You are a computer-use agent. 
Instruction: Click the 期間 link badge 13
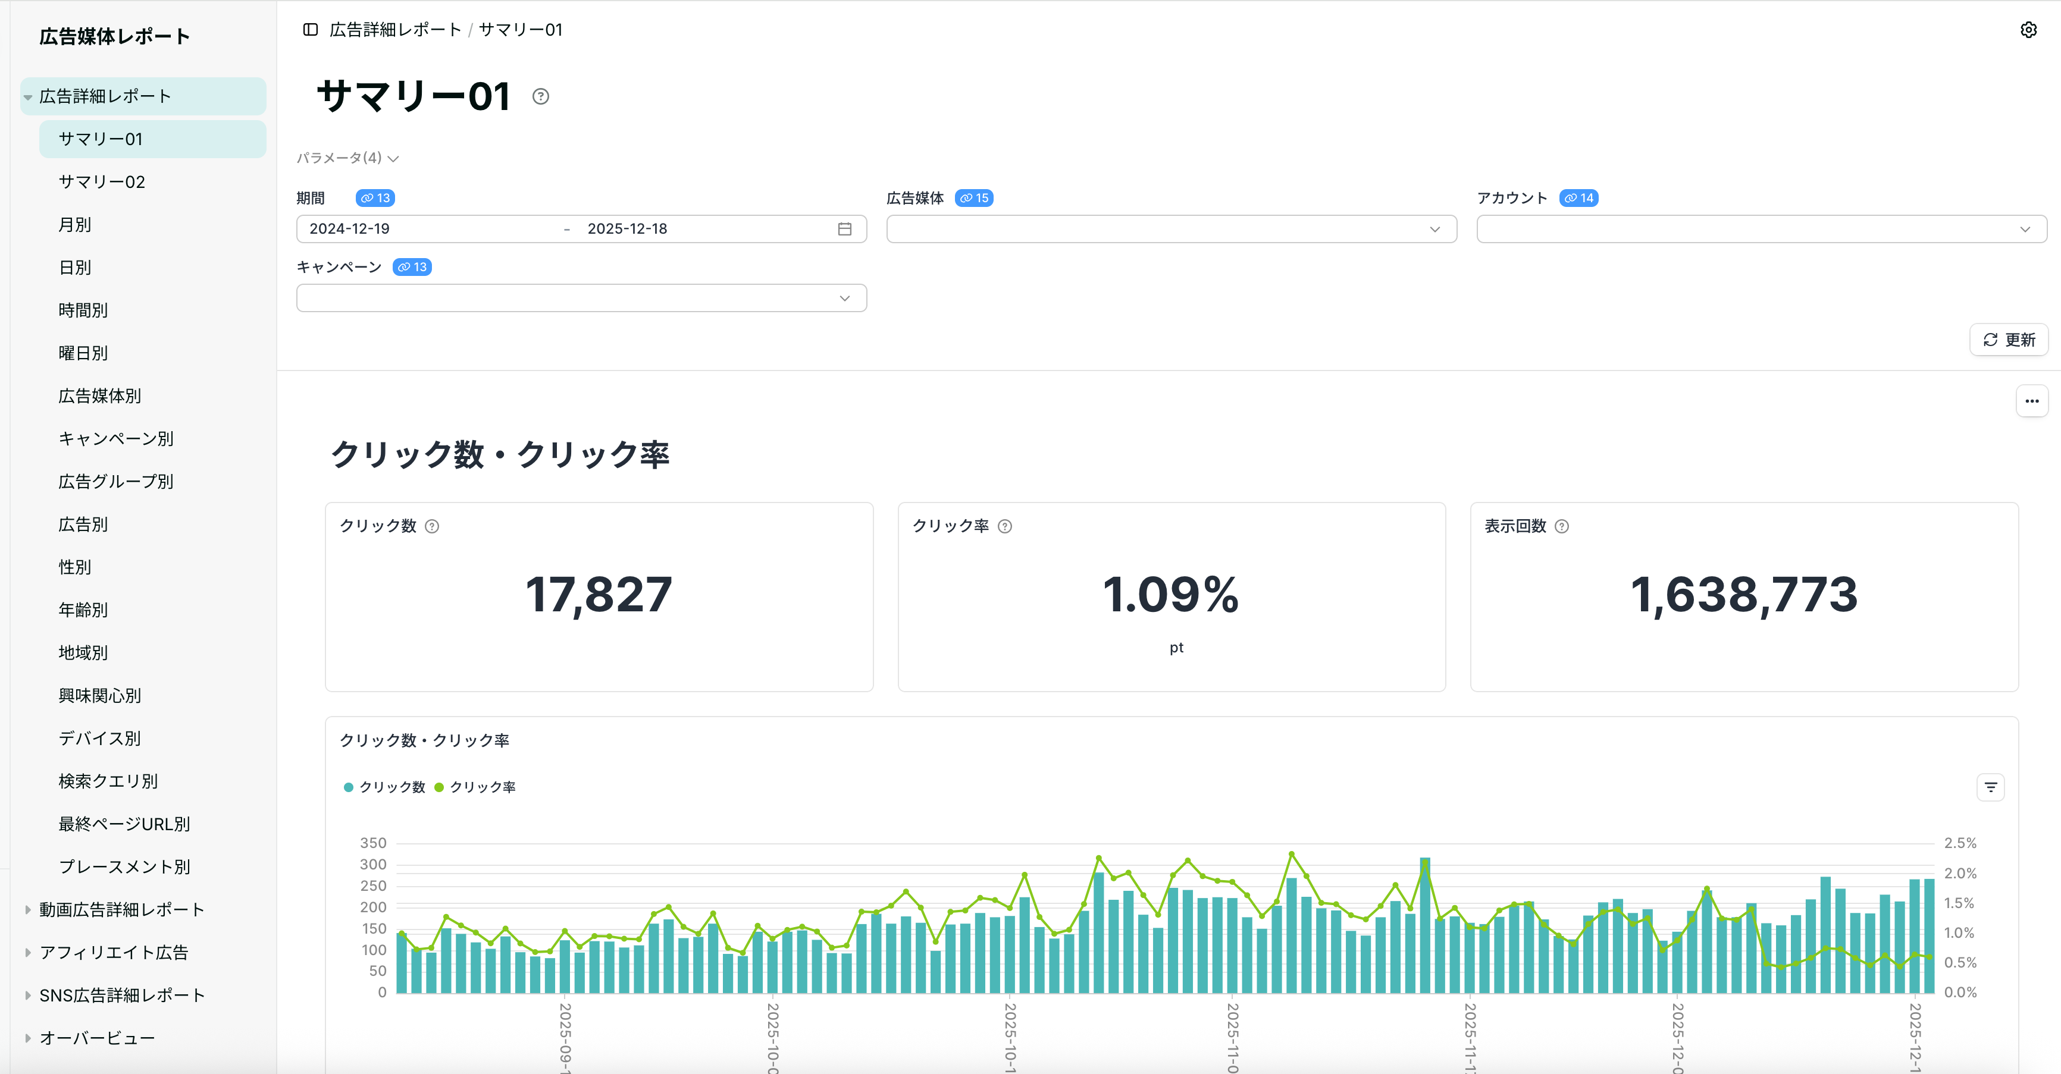pos(375,198)
